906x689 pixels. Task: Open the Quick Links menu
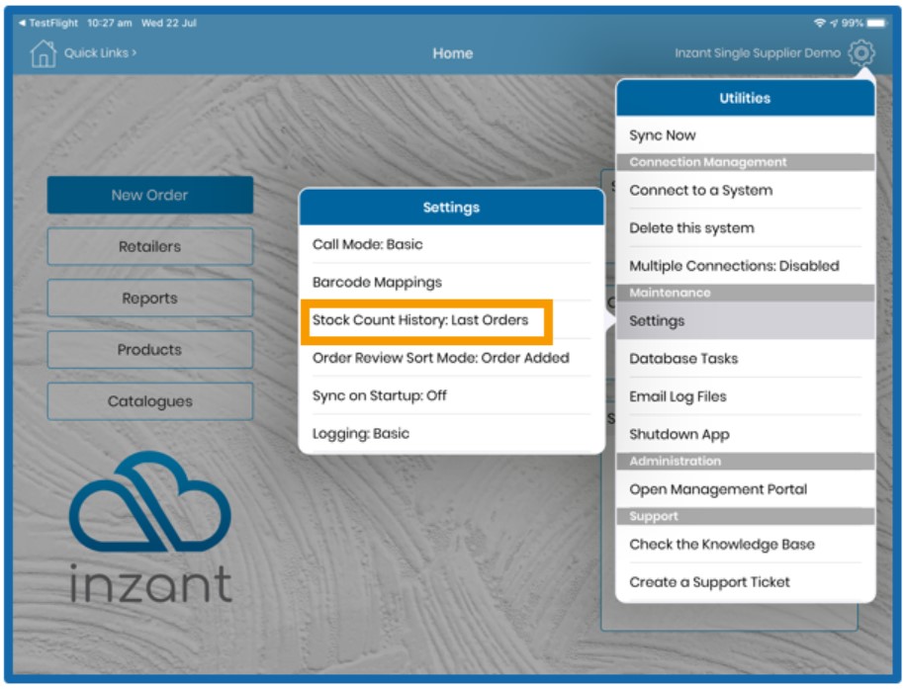[x=100, y=53]
